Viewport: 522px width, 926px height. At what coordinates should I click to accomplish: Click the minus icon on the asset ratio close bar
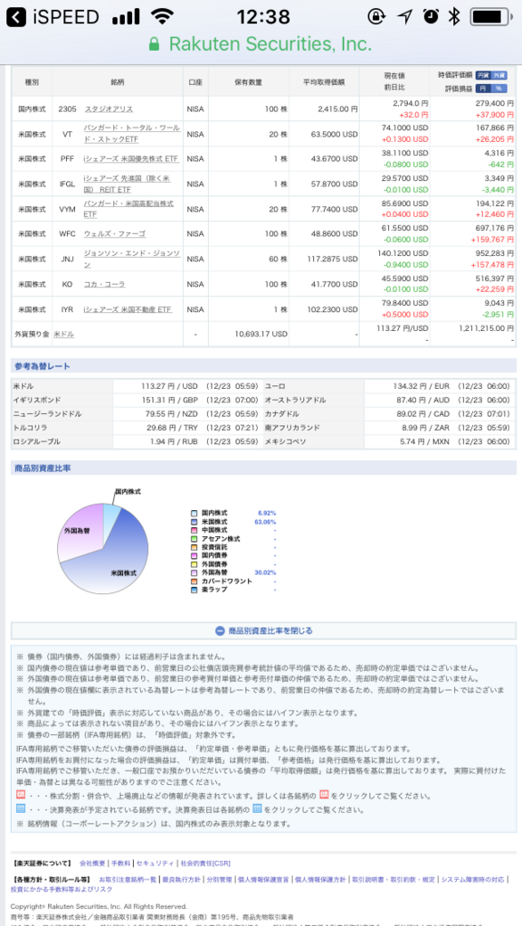tap(220, 630)
